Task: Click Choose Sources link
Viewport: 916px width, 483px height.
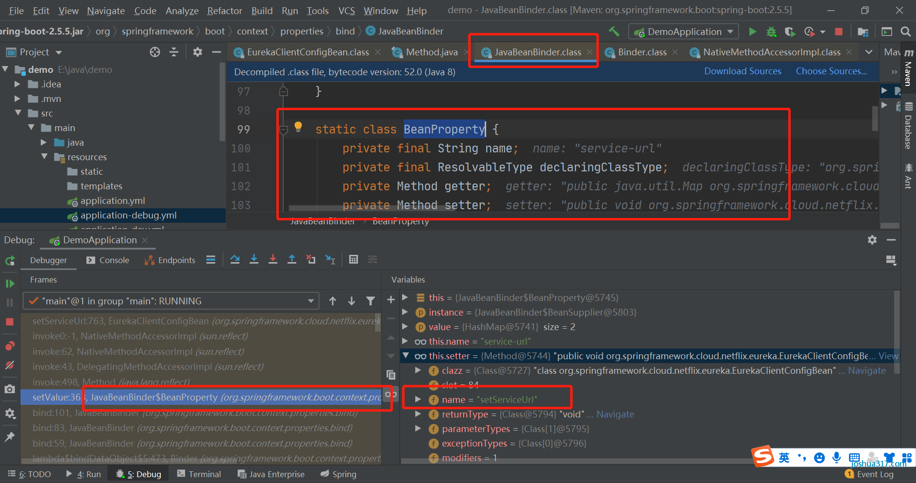Action: 831,71
